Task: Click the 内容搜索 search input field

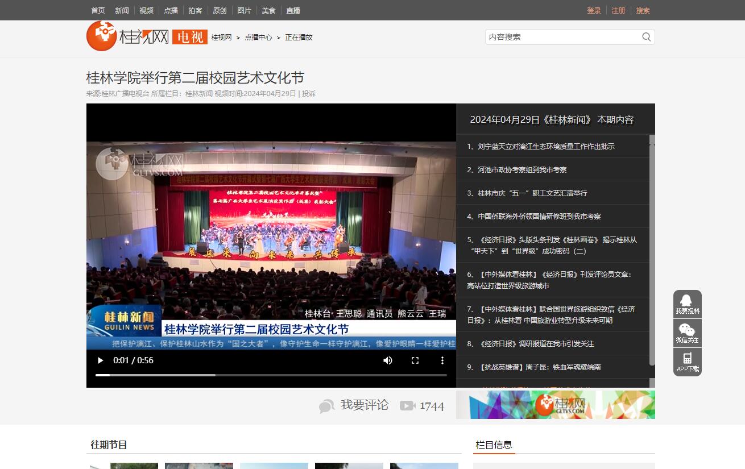Action: [562, 37]
